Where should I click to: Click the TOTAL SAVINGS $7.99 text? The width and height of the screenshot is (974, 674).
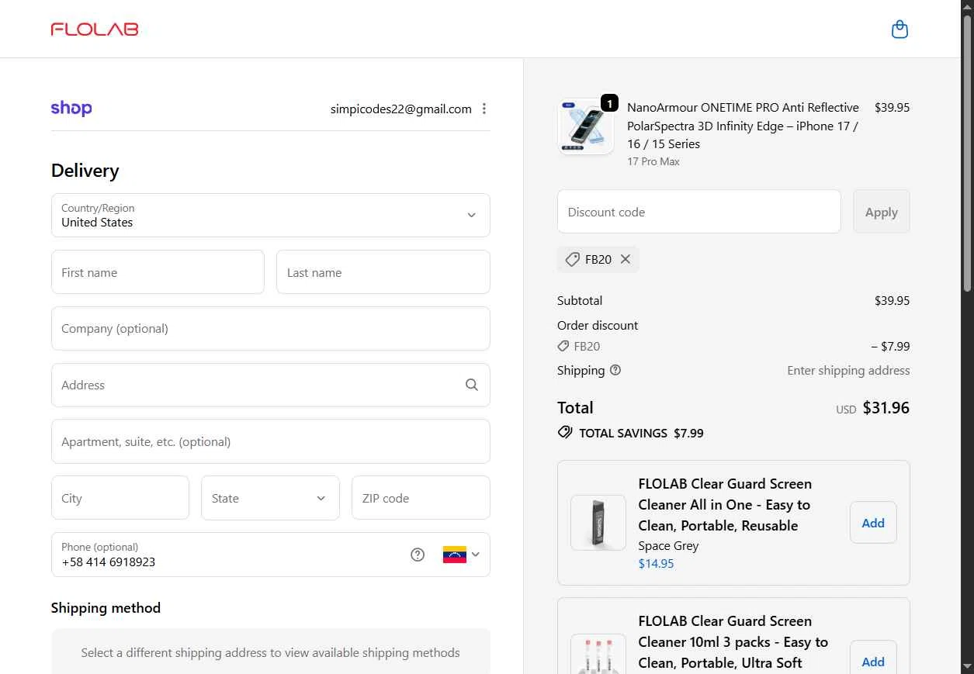[x=641, y=433]
